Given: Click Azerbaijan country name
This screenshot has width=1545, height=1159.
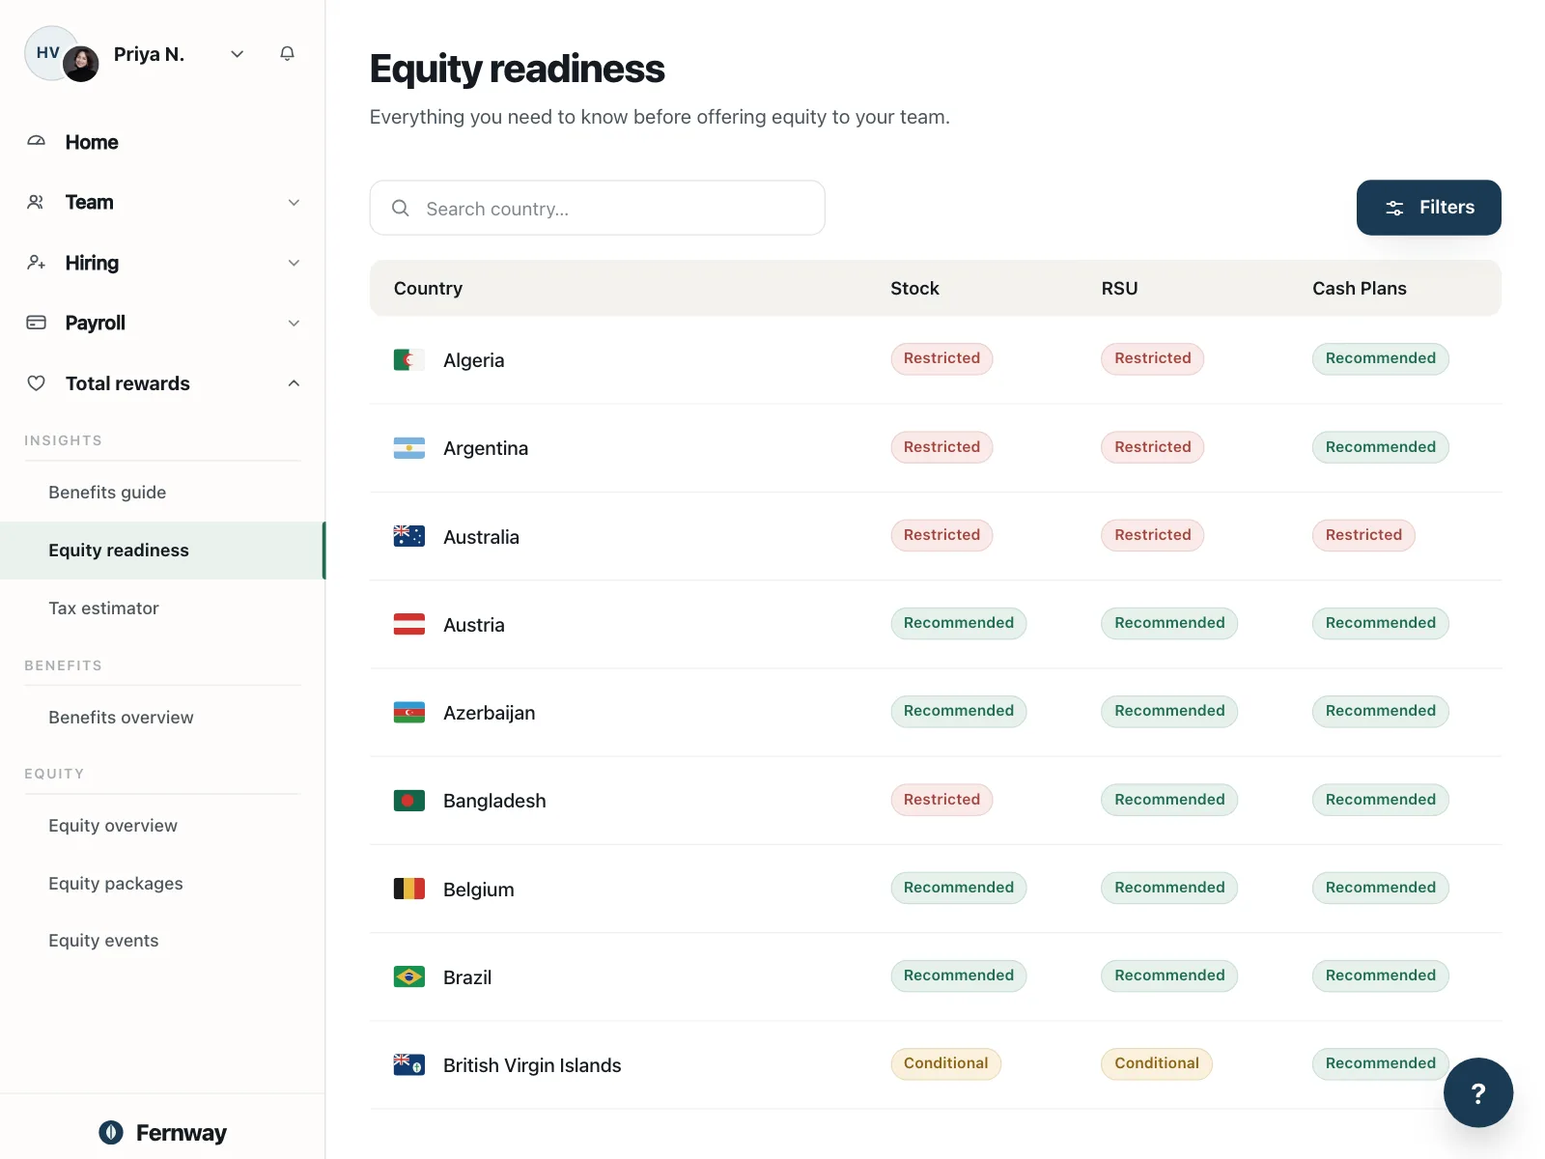Looking at the screenshot, I should [x=489, y=713].
